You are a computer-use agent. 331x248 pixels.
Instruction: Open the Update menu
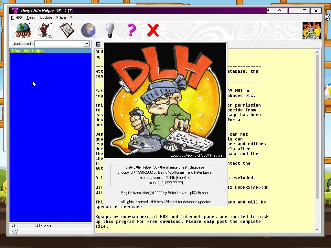46,18
